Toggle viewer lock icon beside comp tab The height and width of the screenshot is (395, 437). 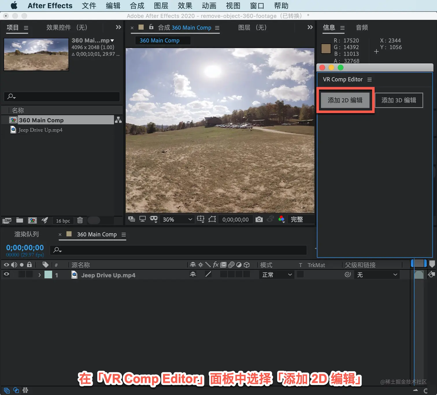(151, 27)
